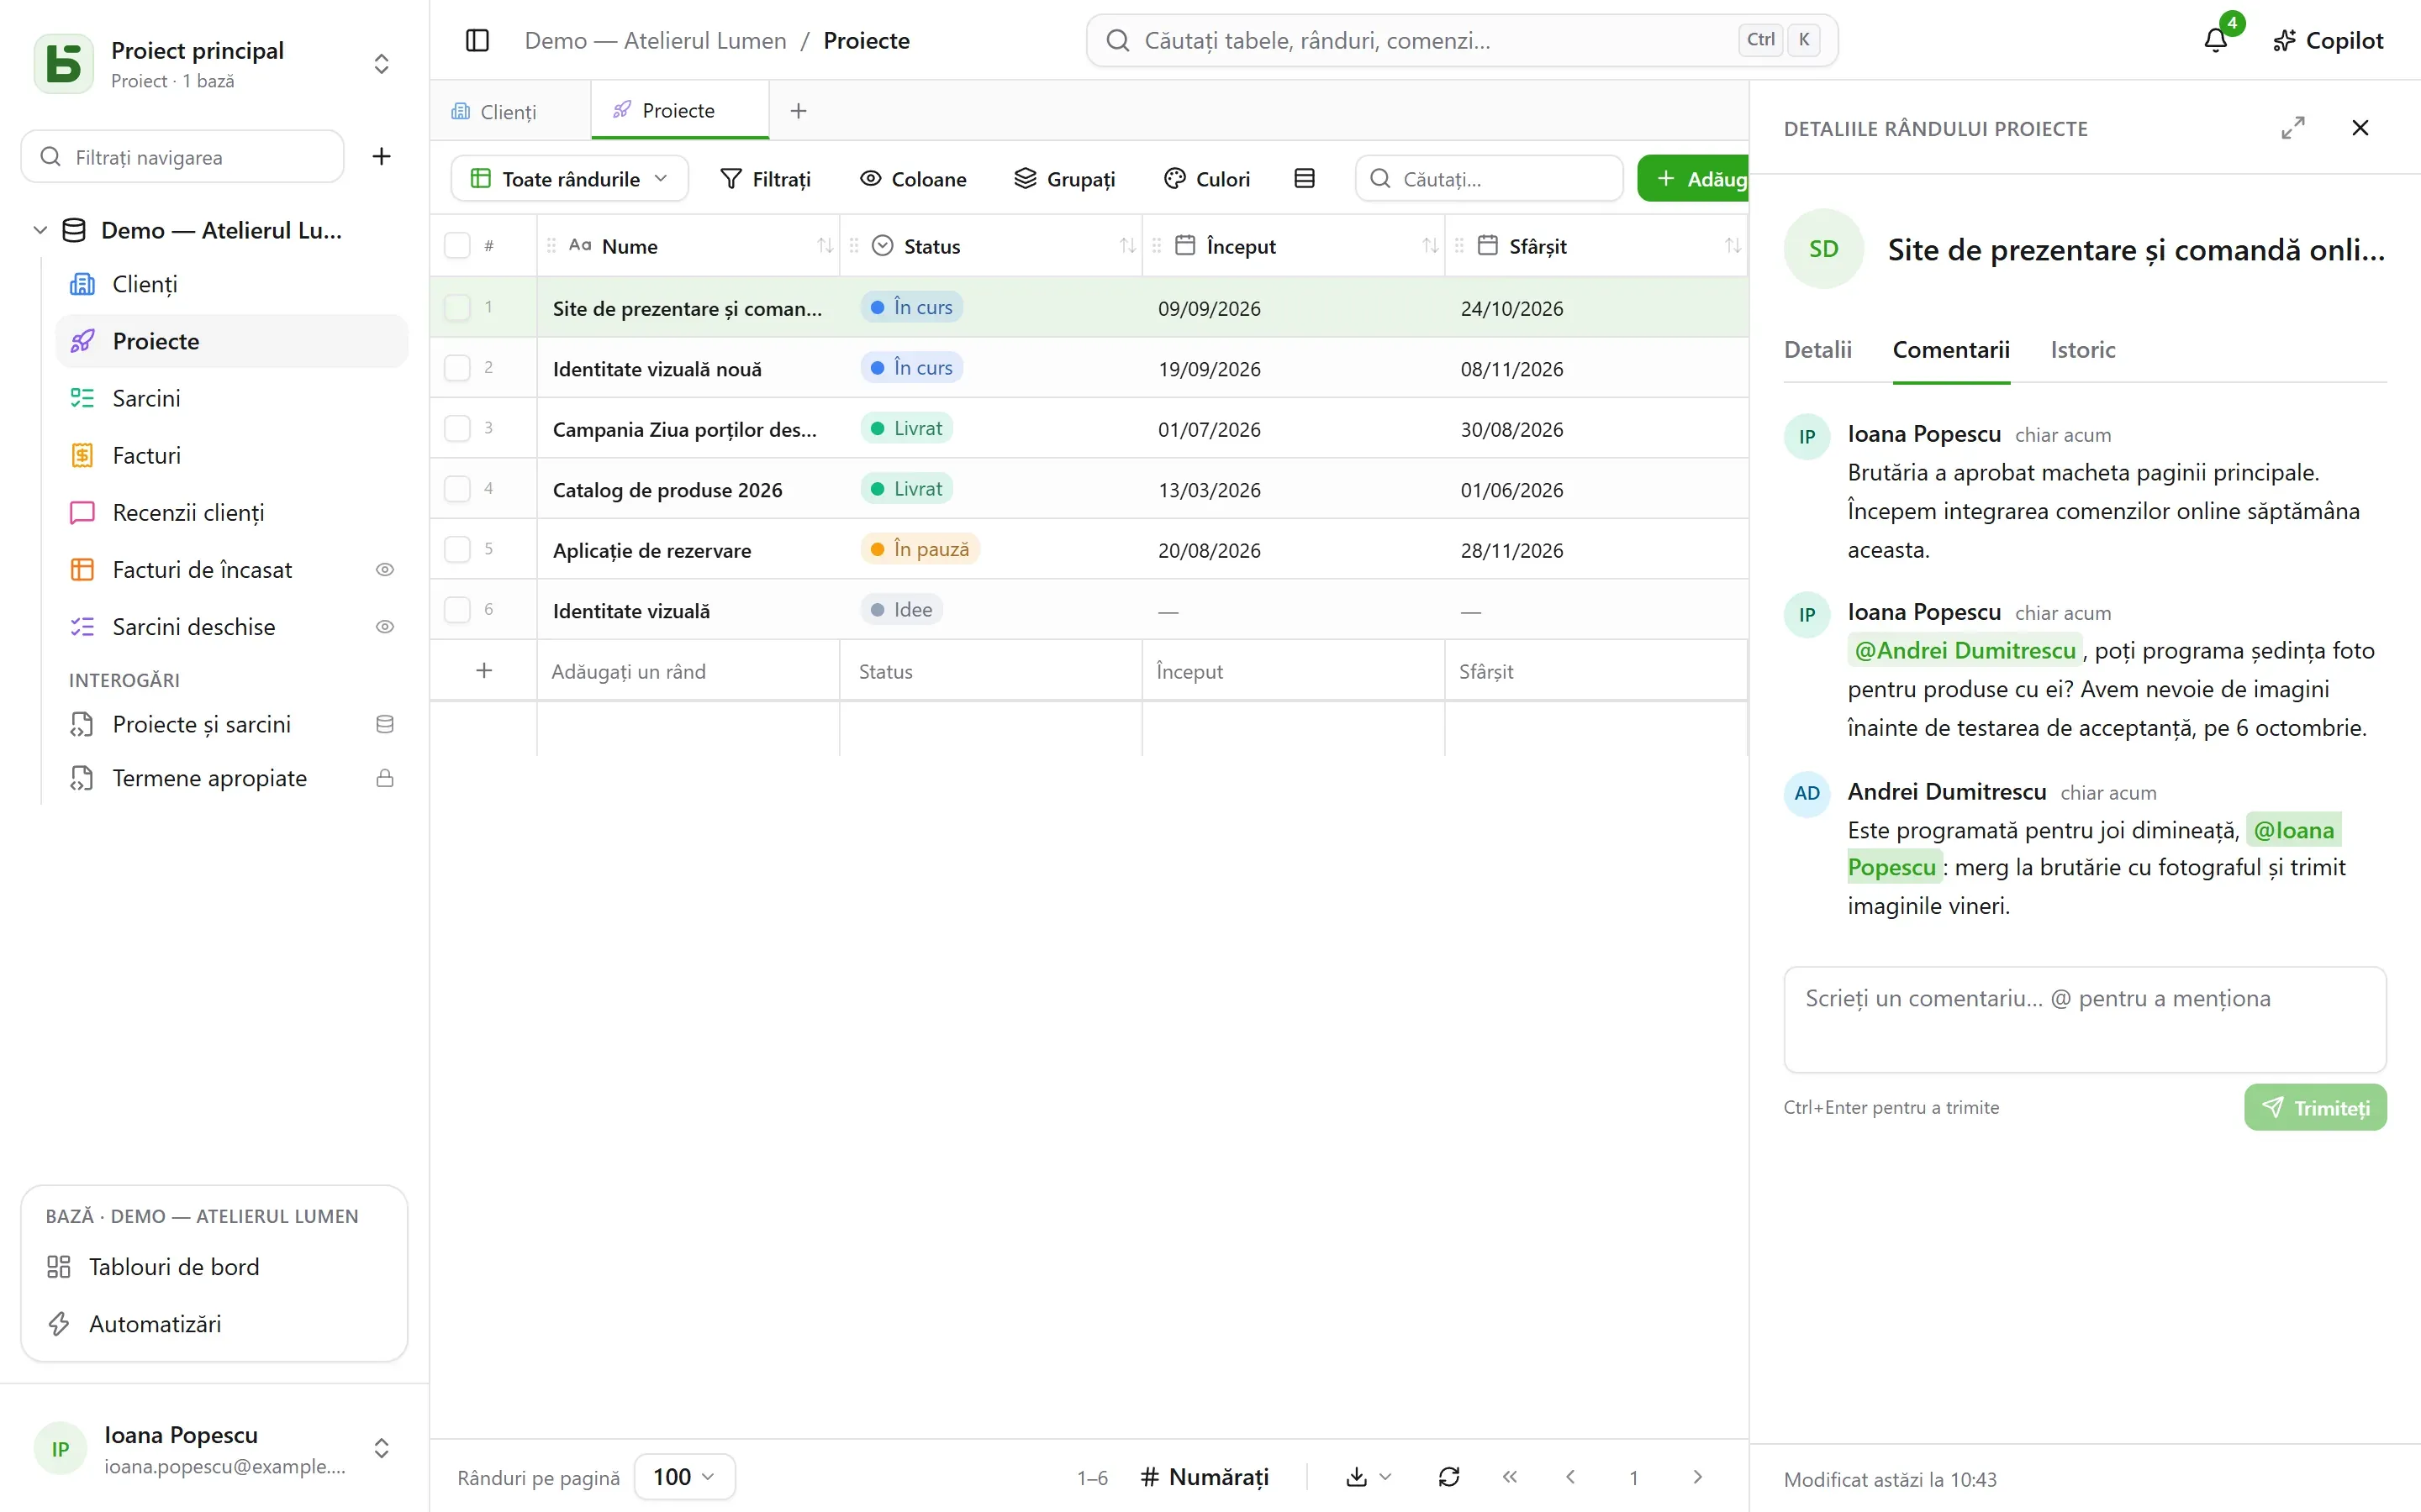Open Copilot assistant

(x=2328, y=41)
